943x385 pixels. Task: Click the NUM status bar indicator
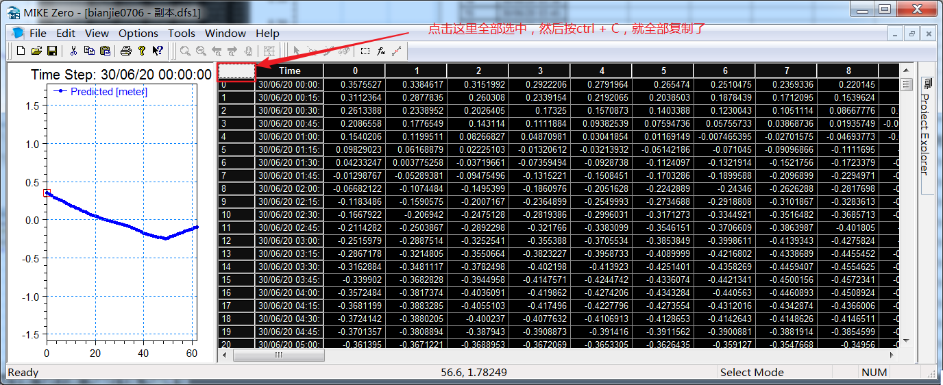point(874,372)
